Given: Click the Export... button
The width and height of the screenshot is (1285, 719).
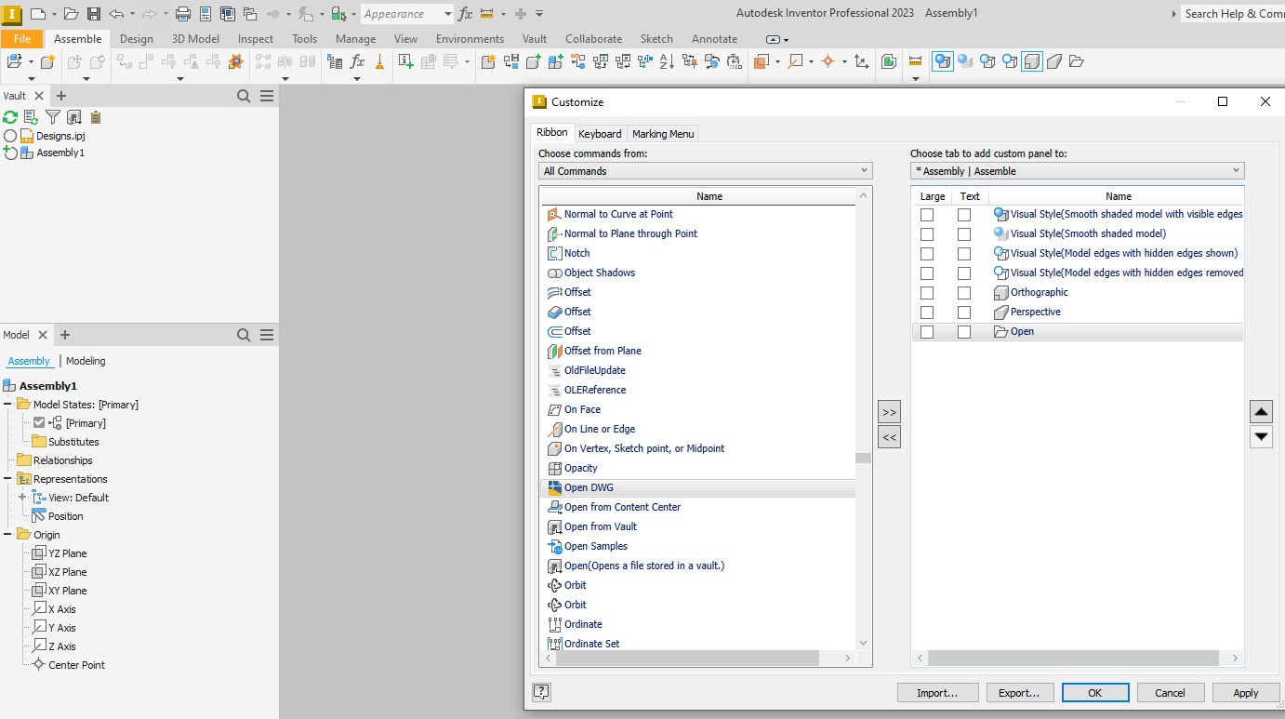Looking at the screenshot, I should pyautogui.click(x=1018, y=692).
